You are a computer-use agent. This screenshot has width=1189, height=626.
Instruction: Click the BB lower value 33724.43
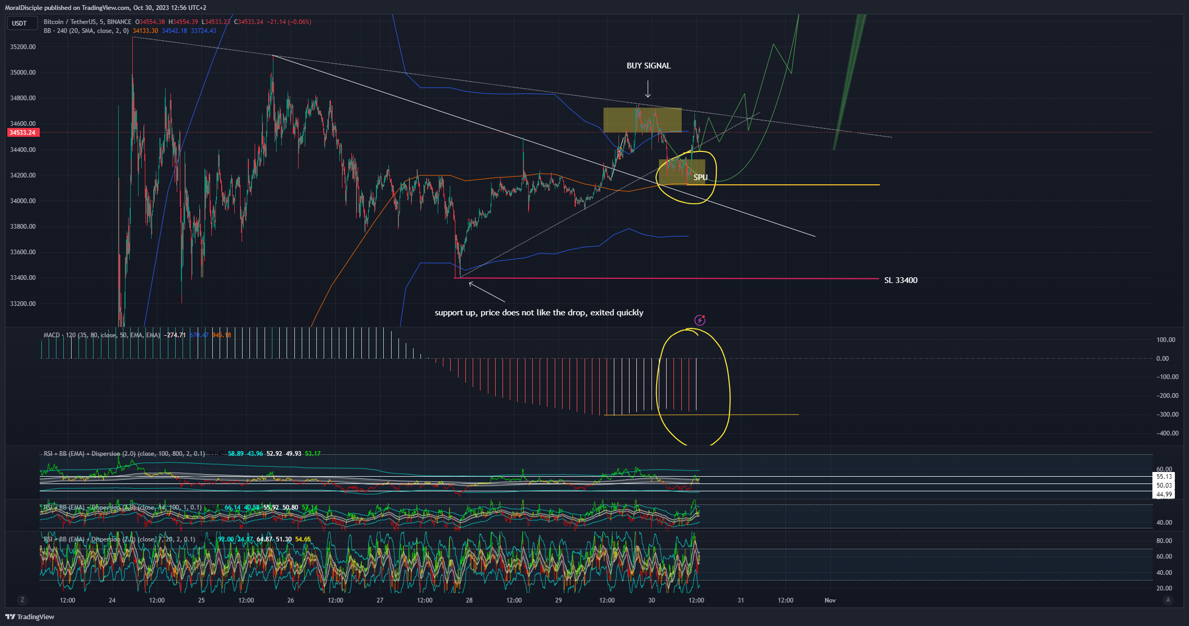[203, 31]
